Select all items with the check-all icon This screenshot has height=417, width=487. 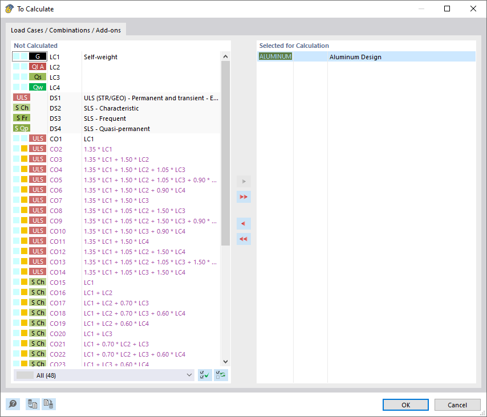click(x=204, y=375)
